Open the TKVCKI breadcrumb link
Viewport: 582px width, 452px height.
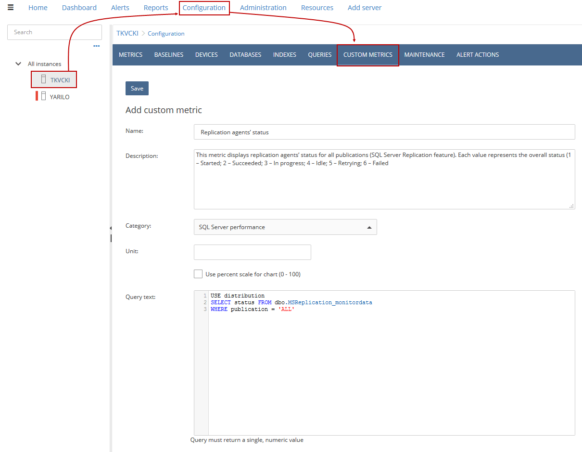tap(127, 33)
